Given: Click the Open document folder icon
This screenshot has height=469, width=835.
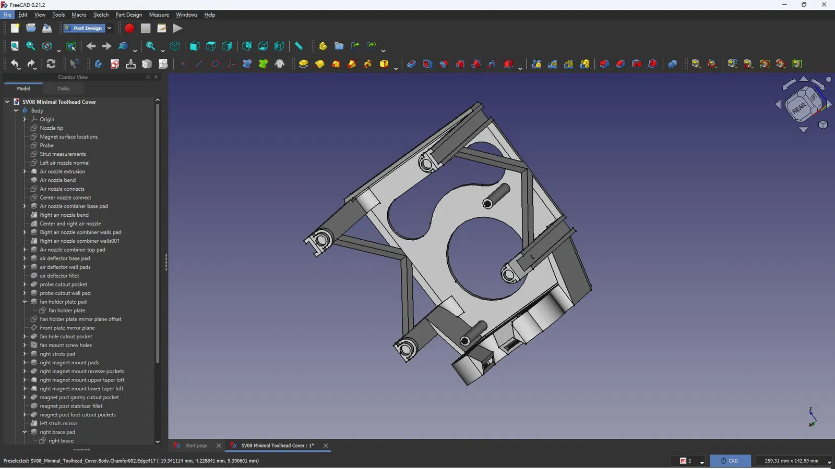Looking at the screenshot, I should pyautogui.click(x=31, y=28).
